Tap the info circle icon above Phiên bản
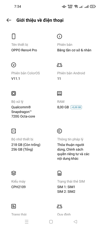The width and height of the screenshot is (102, 228). [59, 36]
